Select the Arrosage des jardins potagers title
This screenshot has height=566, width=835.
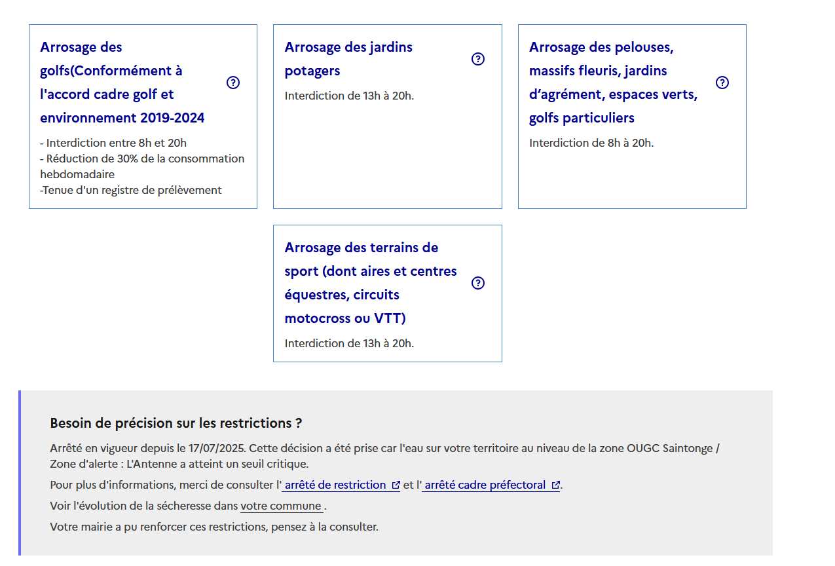(x=348, y=59)
